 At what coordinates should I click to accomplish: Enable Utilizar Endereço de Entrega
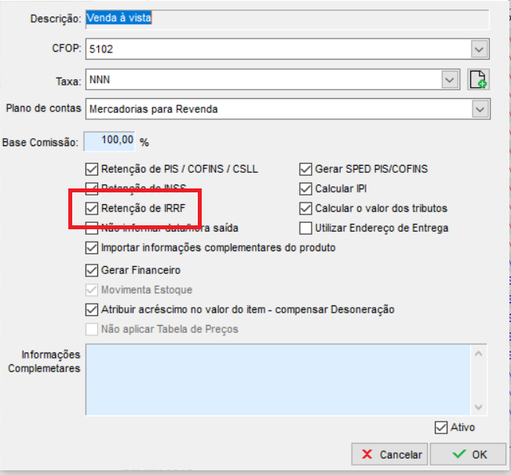point(305,228)
